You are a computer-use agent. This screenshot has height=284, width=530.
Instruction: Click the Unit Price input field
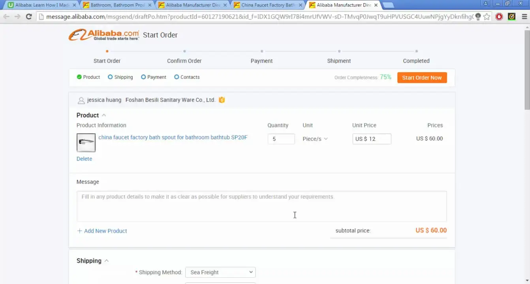[372, 139]
